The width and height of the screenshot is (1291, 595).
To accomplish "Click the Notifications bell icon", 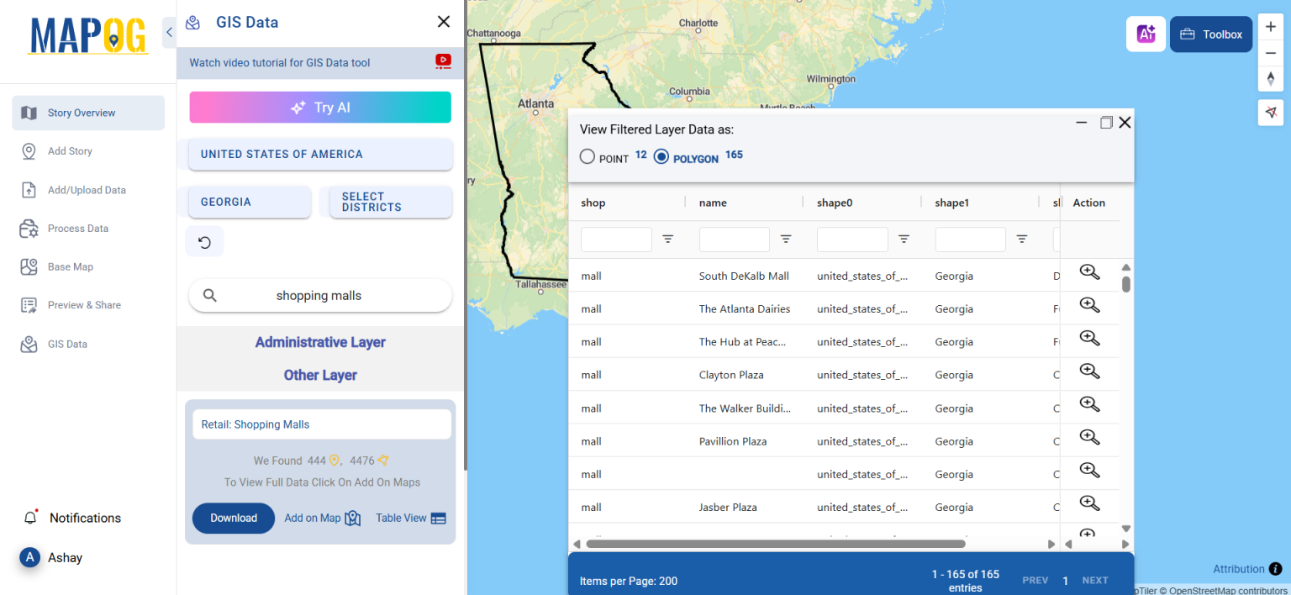I will click(x=31, y=518).
